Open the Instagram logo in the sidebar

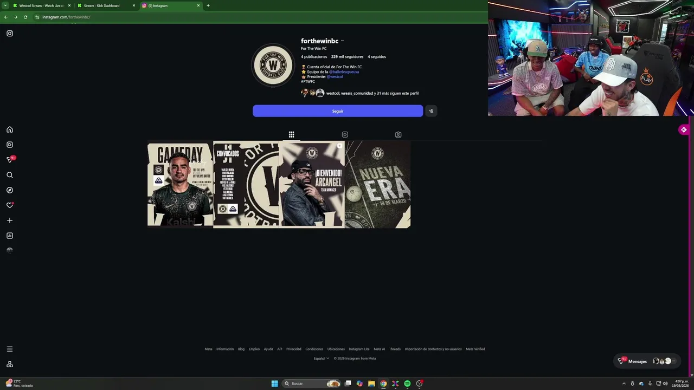pyautogui.click(x=10, y=34)
